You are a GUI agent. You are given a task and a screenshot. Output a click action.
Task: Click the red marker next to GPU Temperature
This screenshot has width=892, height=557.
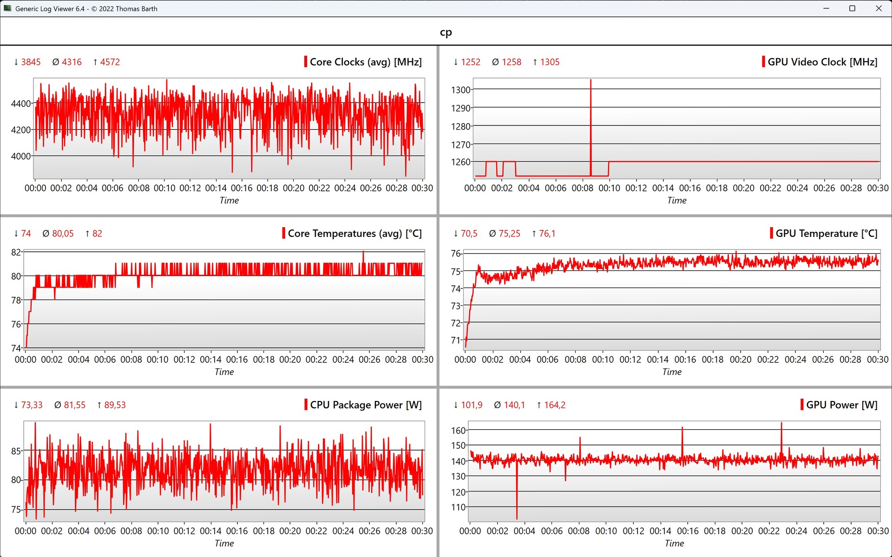[771, 233]
